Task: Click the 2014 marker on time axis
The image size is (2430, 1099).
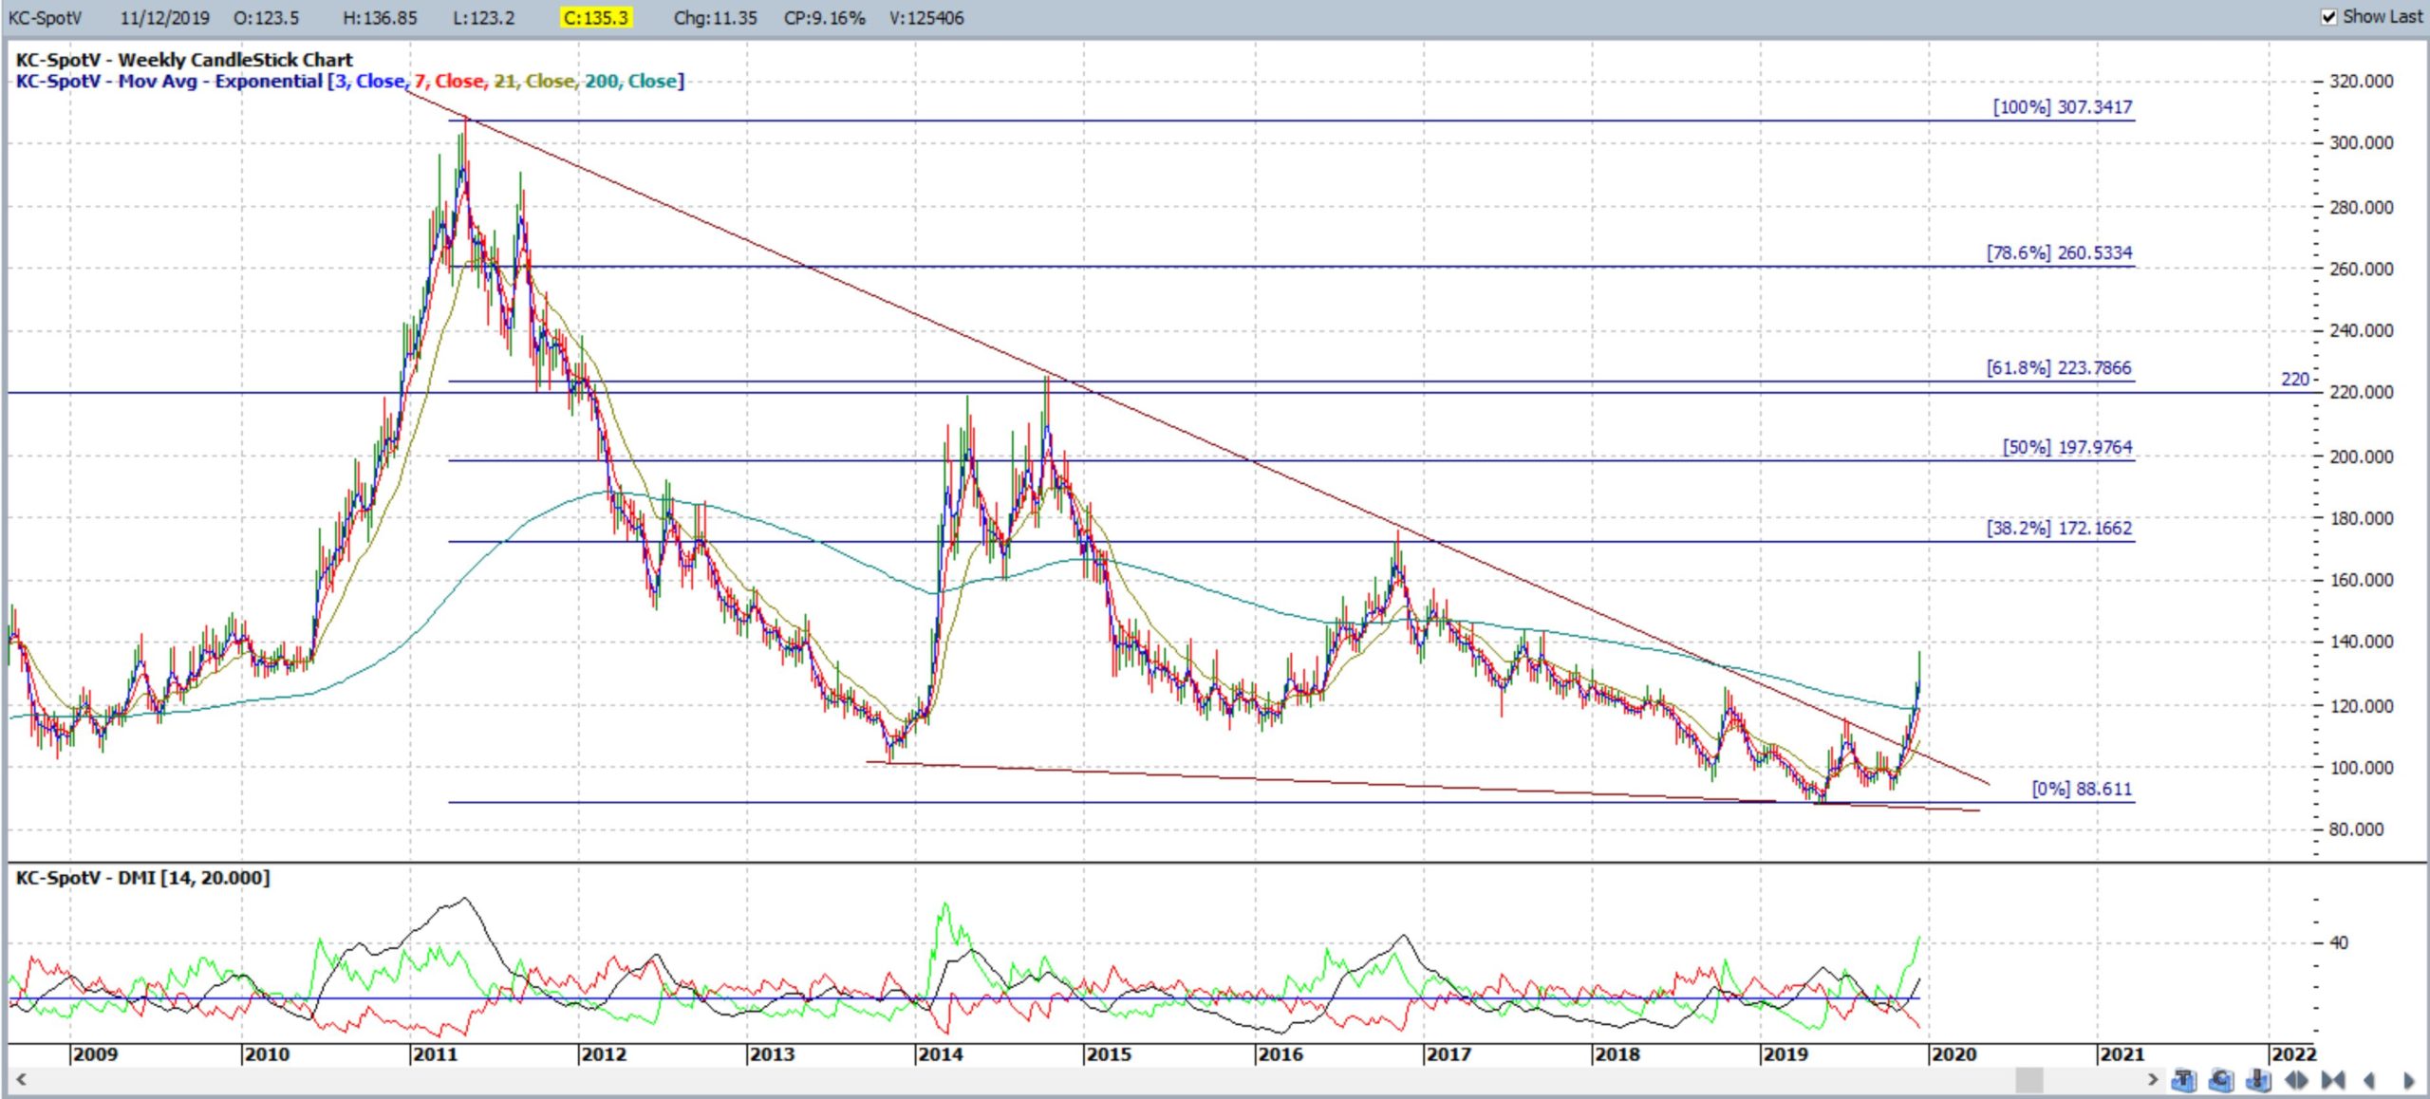Action: pyautogui.click(x=940, y=1054)
